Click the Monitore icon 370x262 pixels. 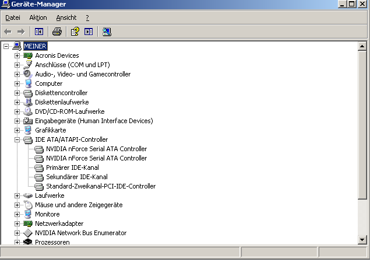(x=28, y=214)
